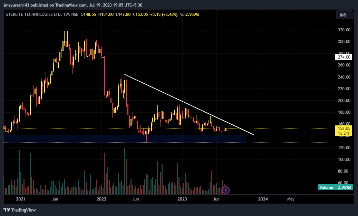Click the 2022 time axis label

click(101, 199)
